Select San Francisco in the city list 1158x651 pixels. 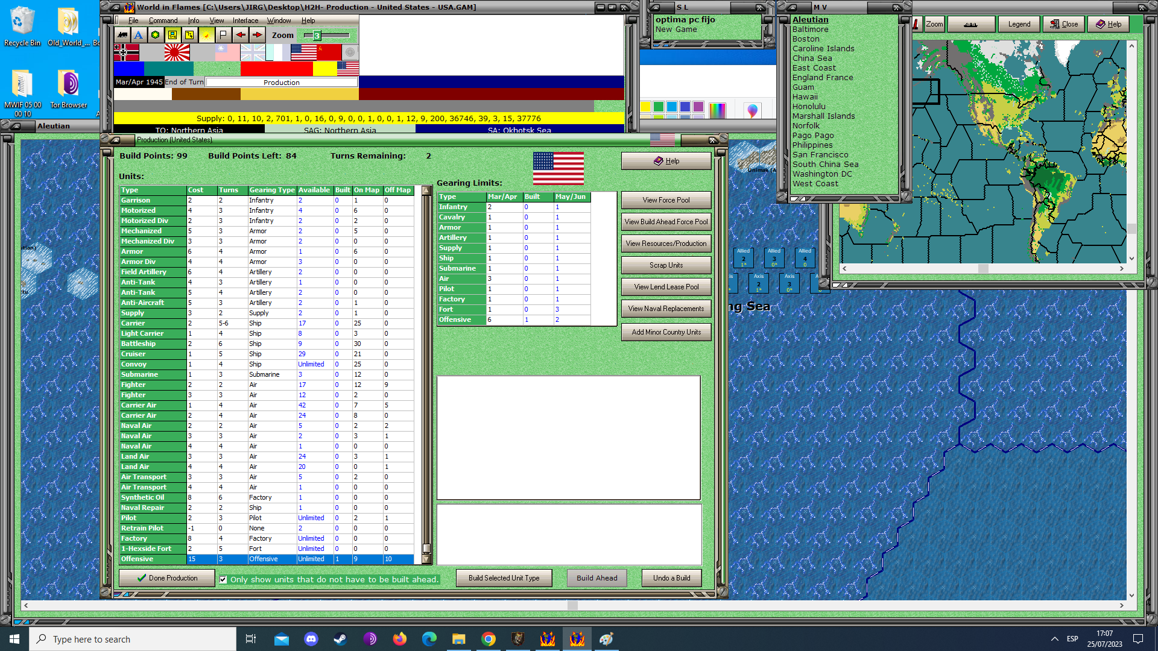pos(820,155)
